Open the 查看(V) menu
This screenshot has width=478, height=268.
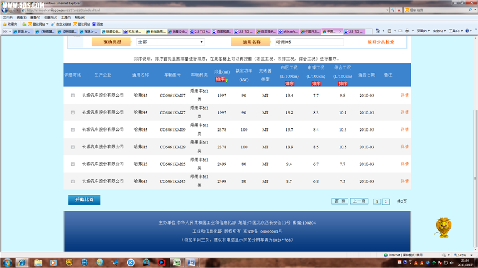pyautogui.click(x=35, y=17)
